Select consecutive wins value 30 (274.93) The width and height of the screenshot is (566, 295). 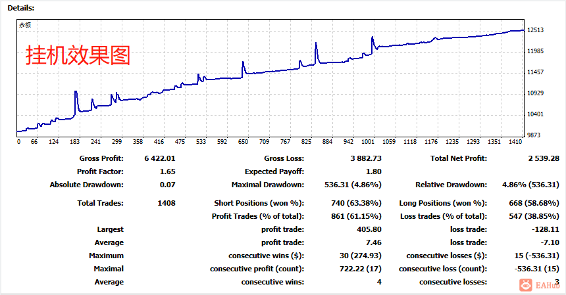[x=360, y=256]
